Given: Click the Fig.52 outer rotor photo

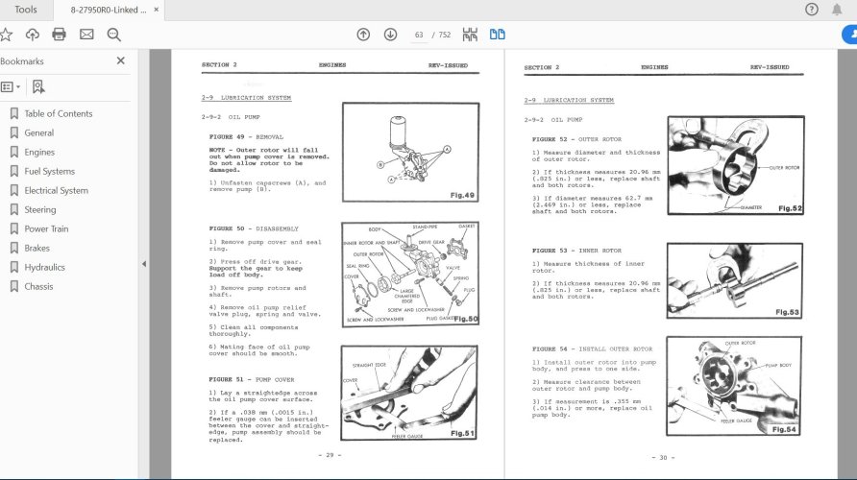Looking at the screenshot, I should [736, 165].
